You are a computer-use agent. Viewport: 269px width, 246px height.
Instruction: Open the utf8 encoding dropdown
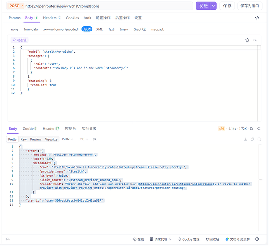coord(83,139)
